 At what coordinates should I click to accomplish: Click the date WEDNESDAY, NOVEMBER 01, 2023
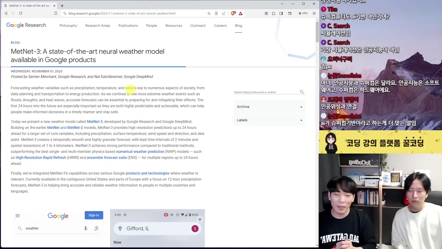[37, 71]
